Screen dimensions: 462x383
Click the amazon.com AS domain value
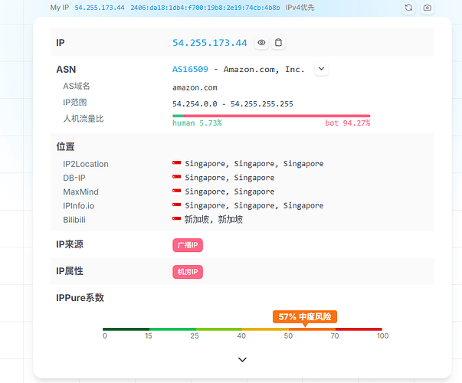point(195,88)
